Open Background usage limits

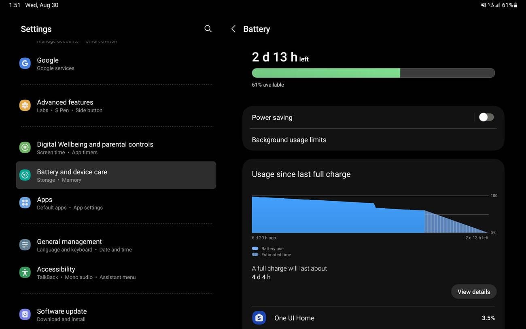pyautogui.click(x=289, y=140)
